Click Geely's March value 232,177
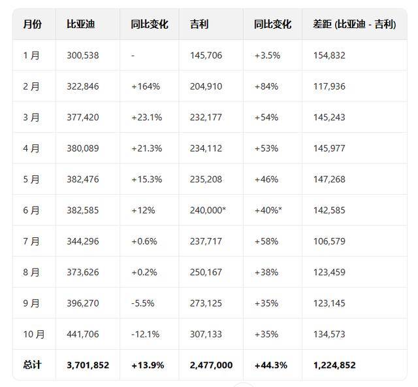Screen dimensions: 418x387 [206, 118]
